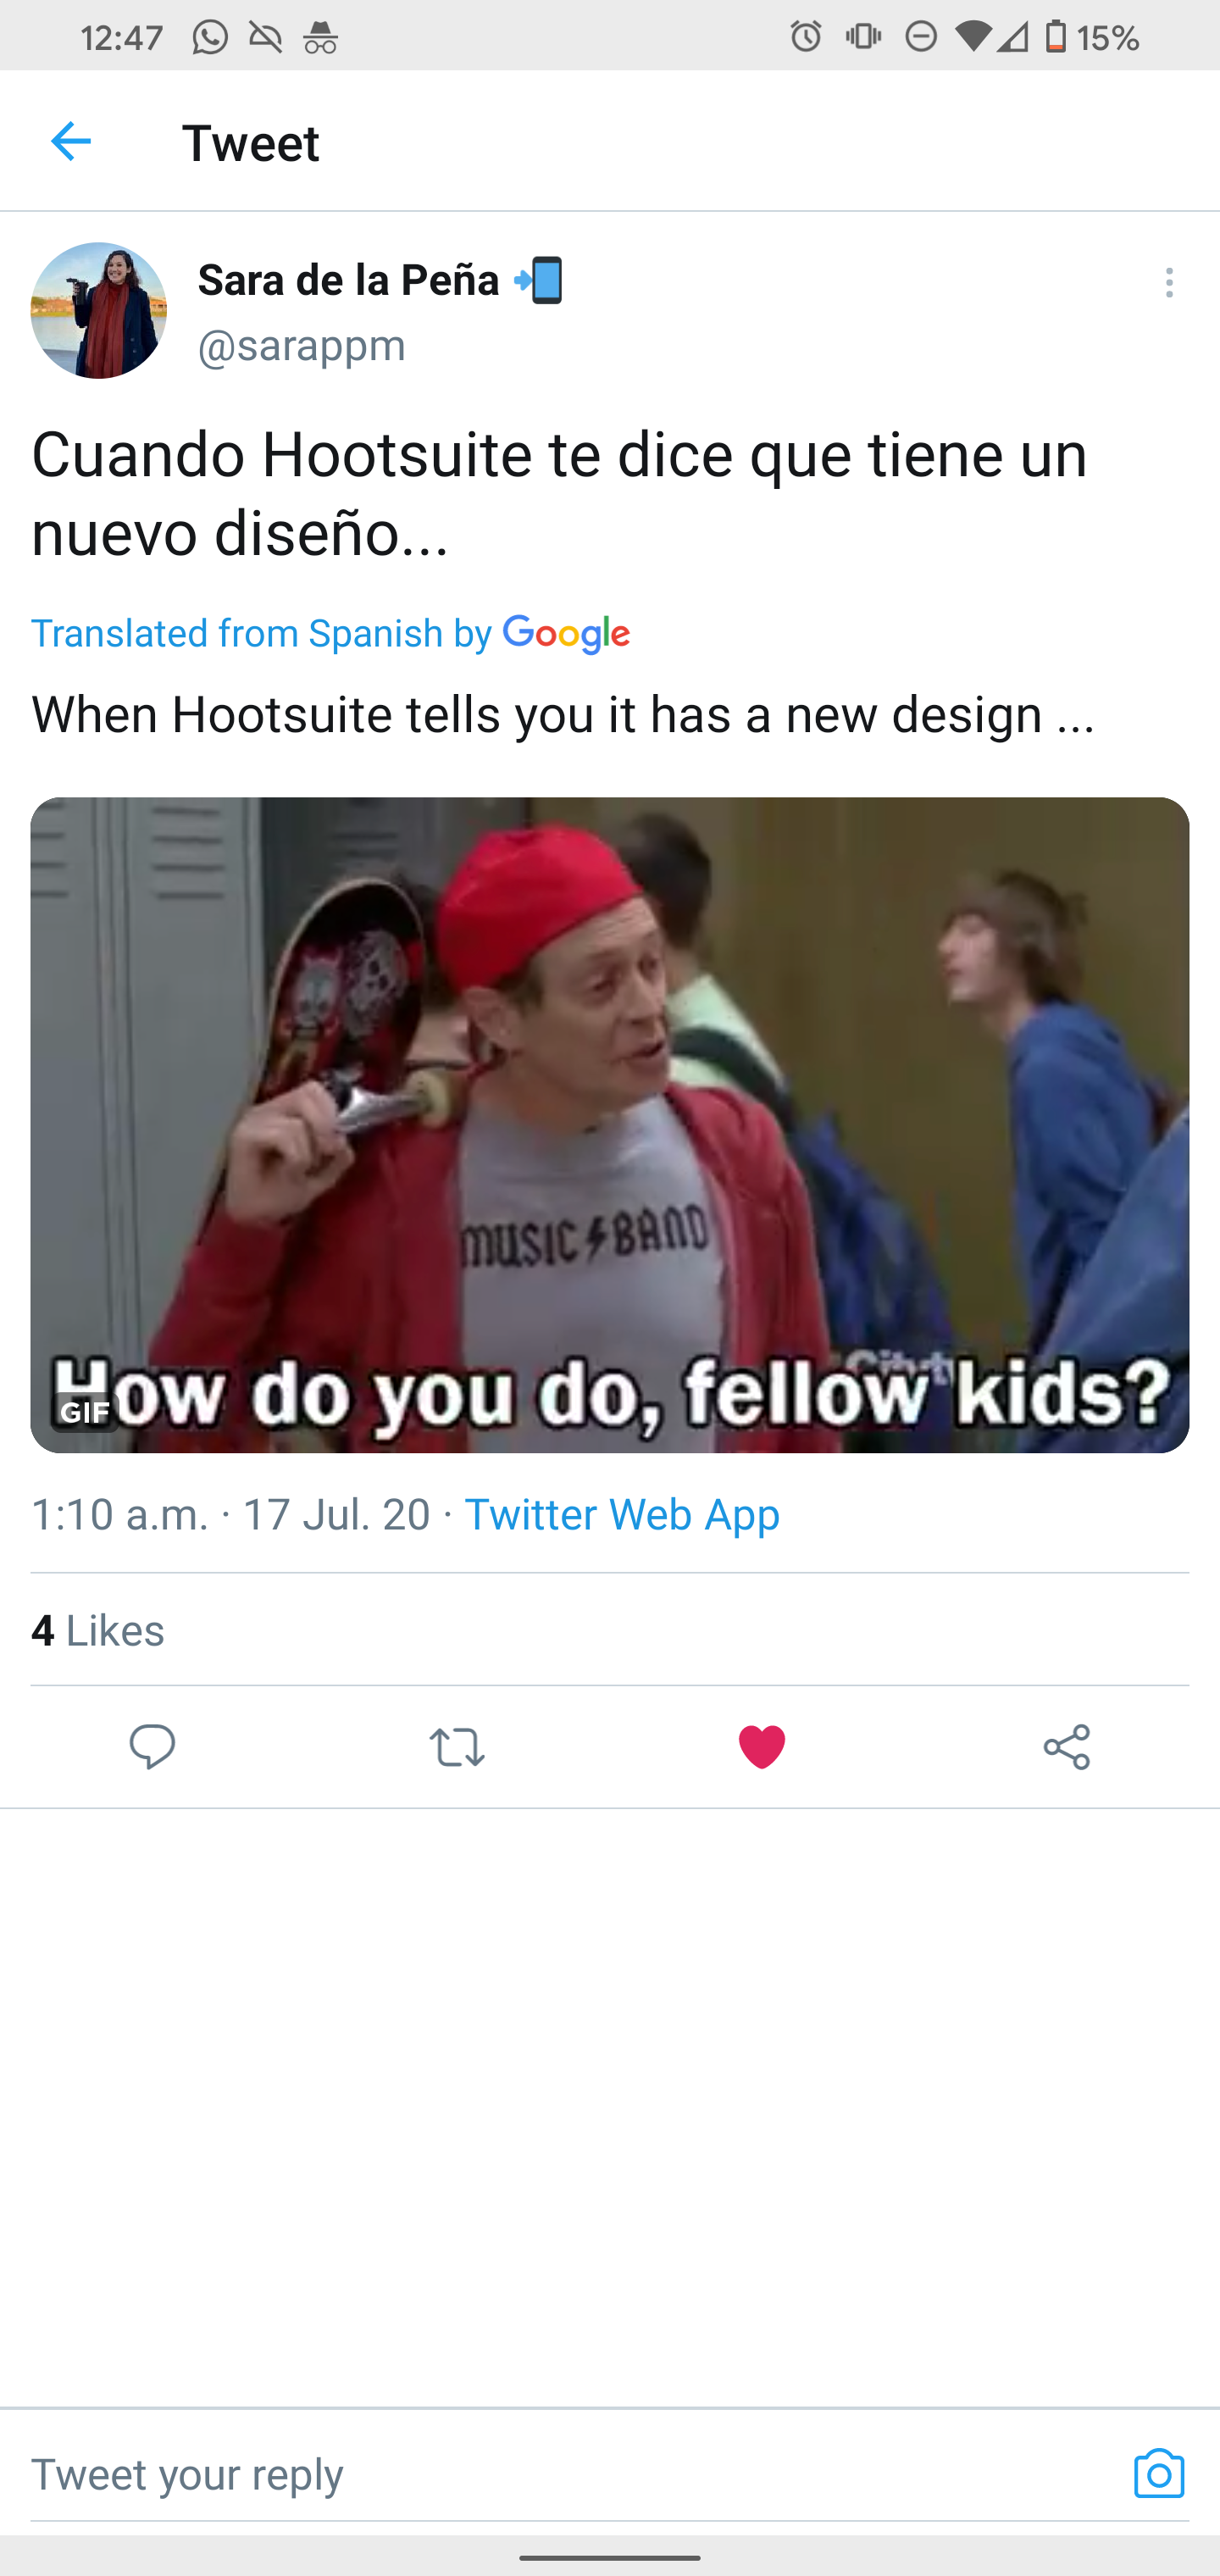Tap the camera icon in reply bar

point(1158,2473)
